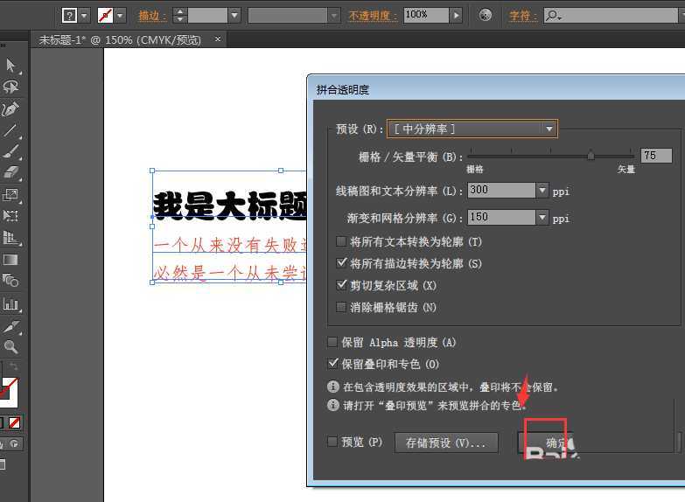
Task: Select the Pen tool
Action: click(10, 109)
